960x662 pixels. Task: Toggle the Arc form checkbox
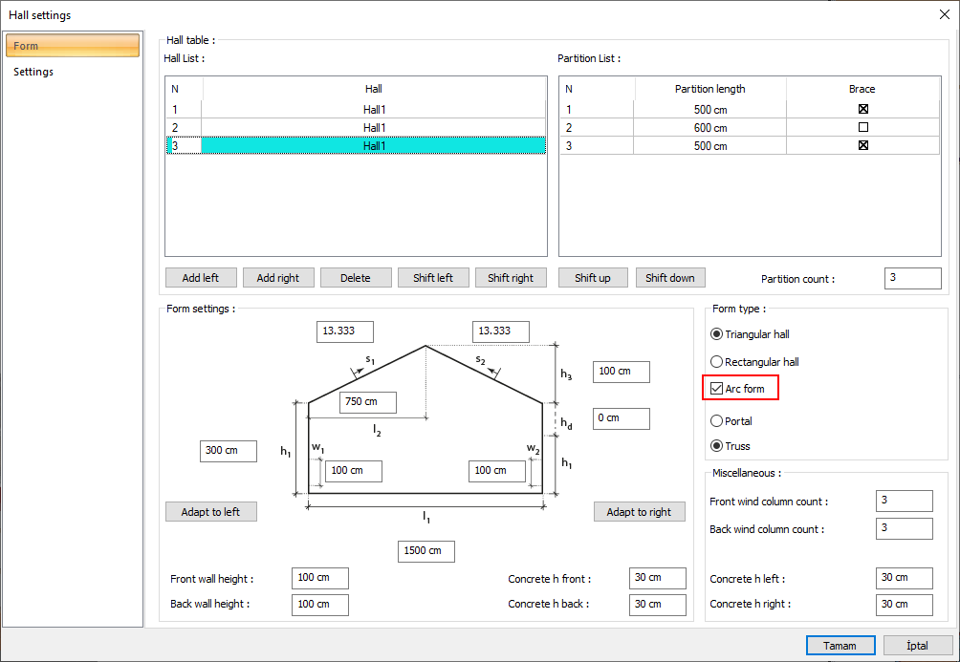pyautogui.click(x=717, y=389)
